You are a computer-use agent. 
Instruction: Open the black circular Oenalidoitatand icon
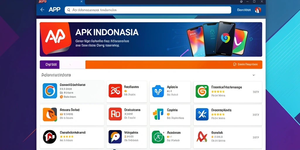[x=50, y=137]
